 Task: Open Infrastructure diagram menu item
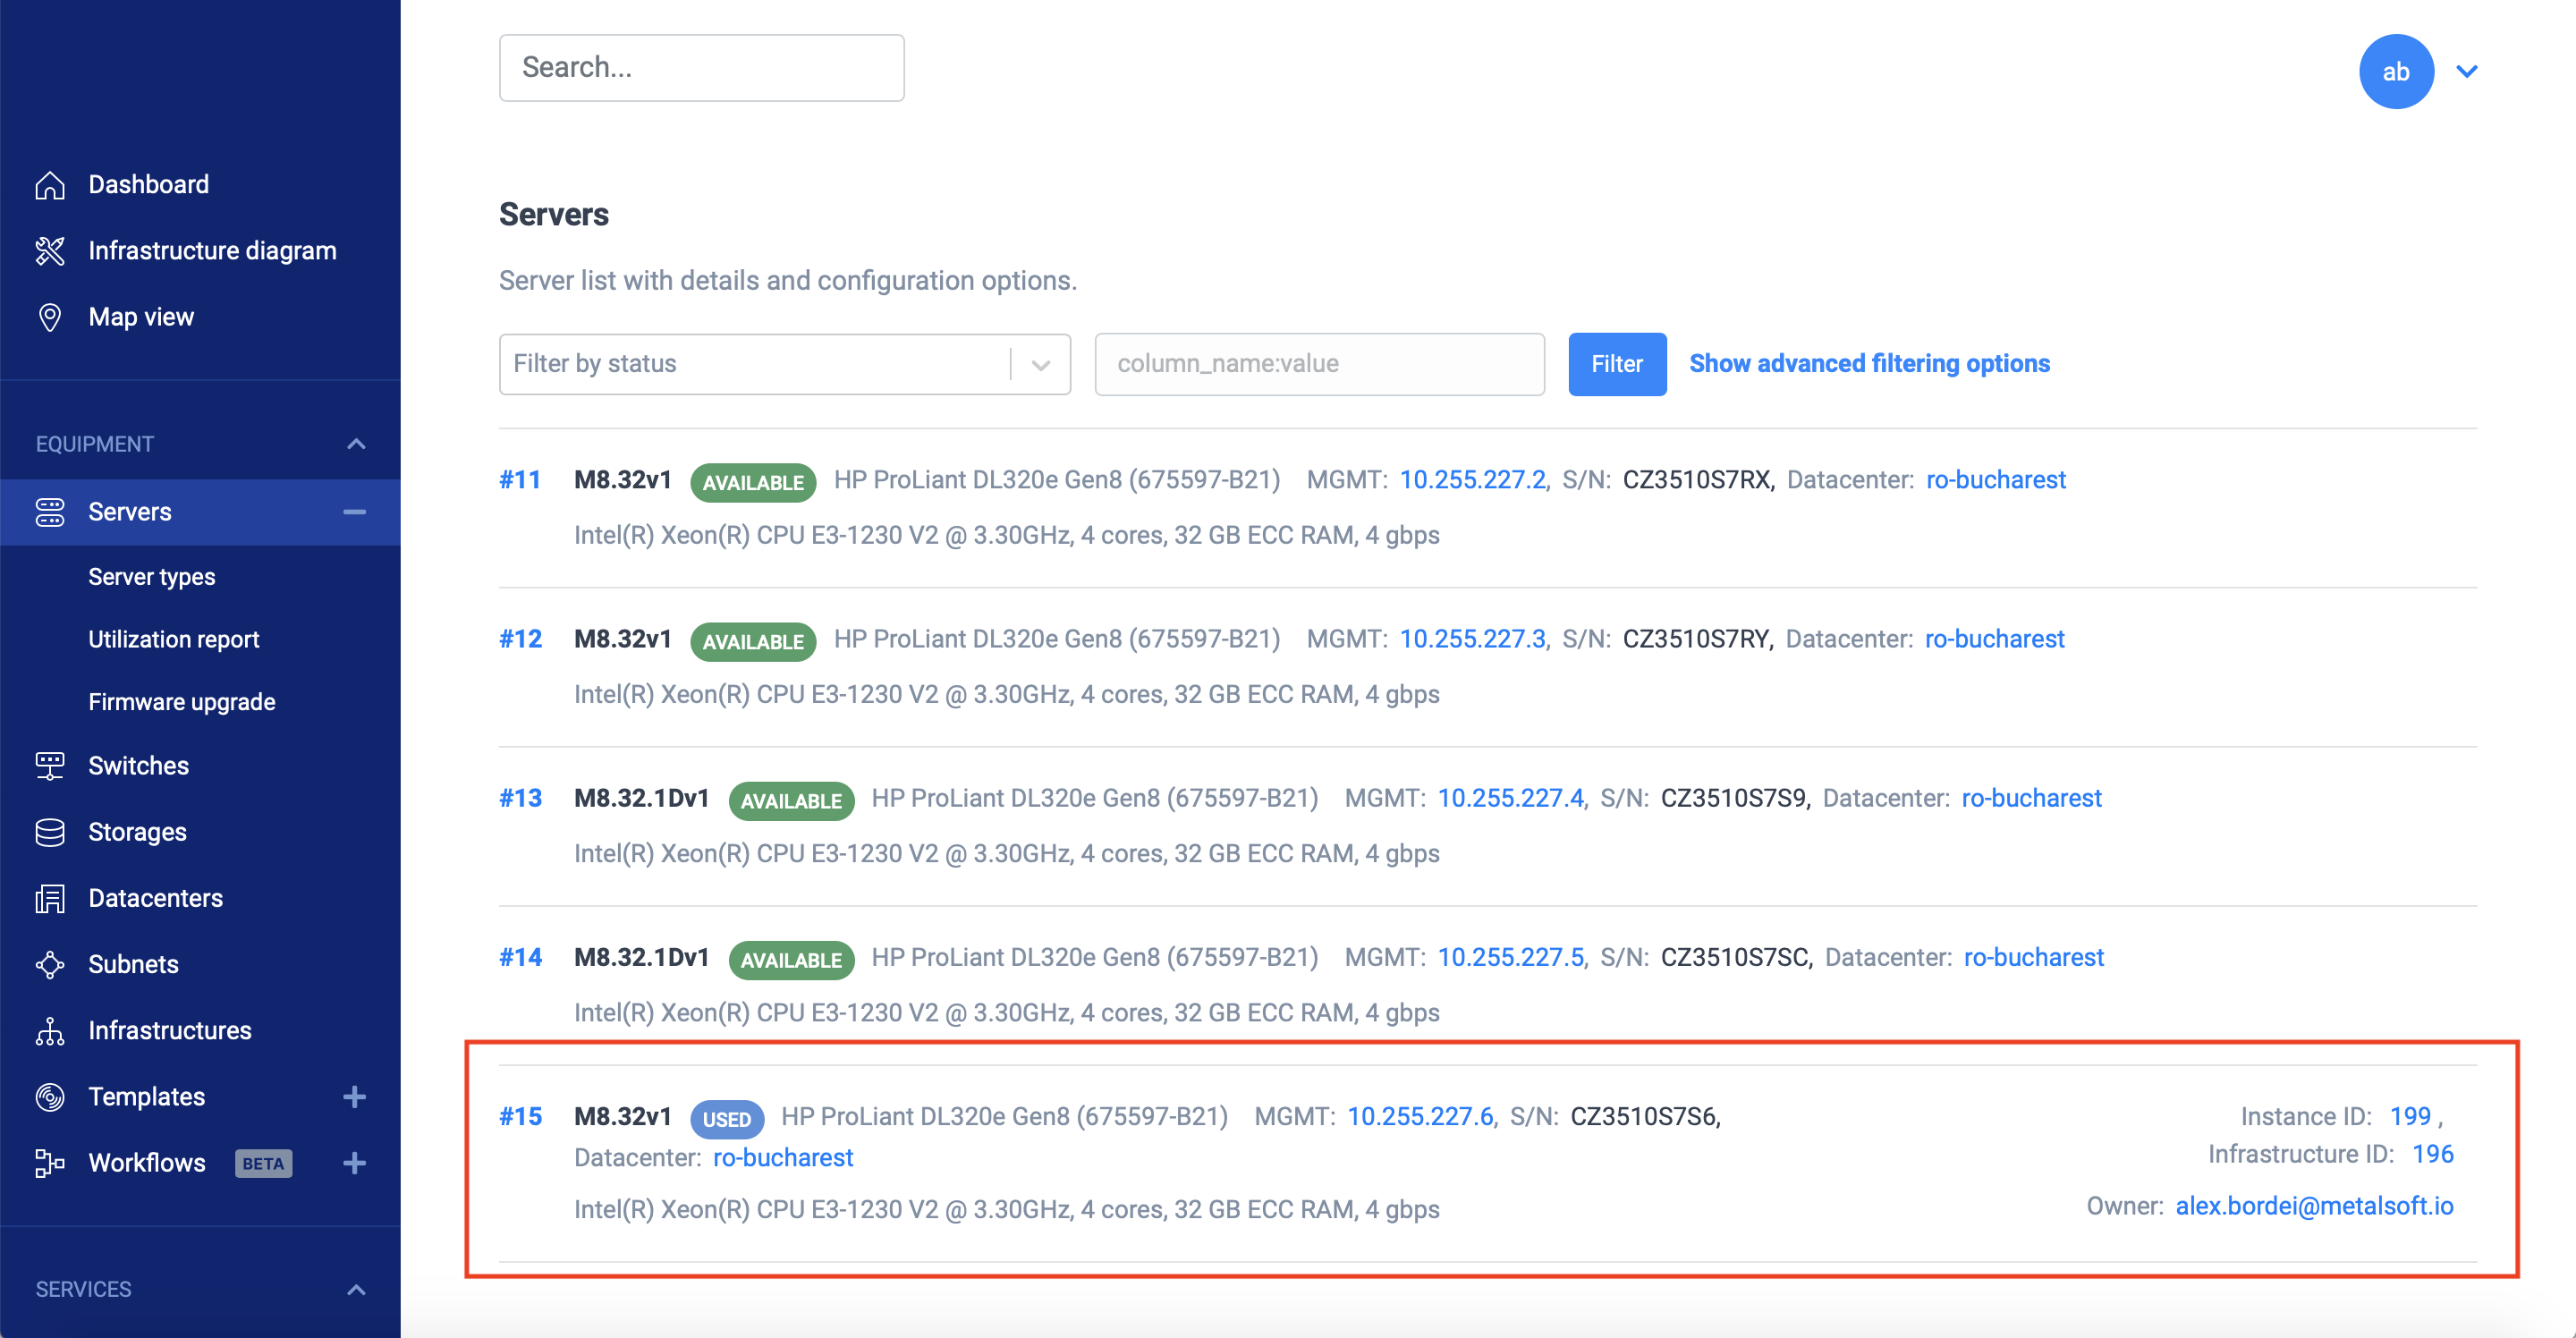[x=212, y=251]
